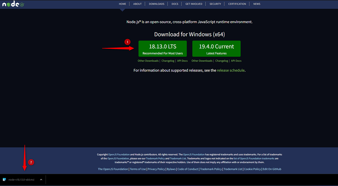
Task: Download 19.4.0 Current version
Action: click(x=216, y=48)
